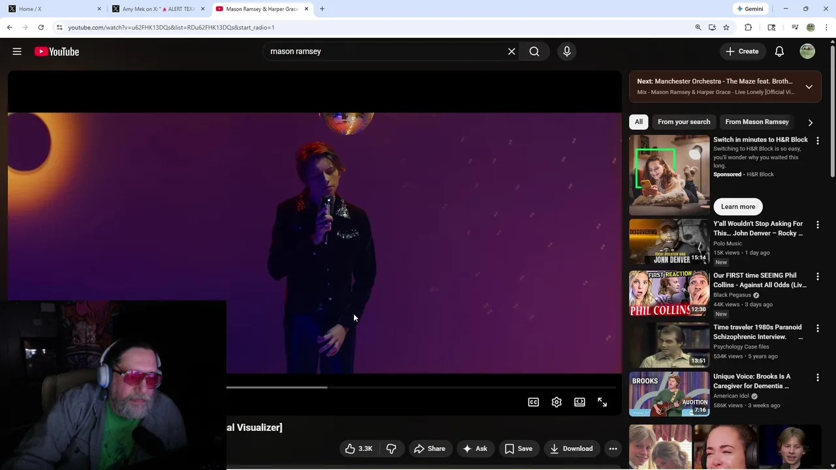Open John Denver Rocky video thumbnail

pyautogui.click(x=669, y=242)
